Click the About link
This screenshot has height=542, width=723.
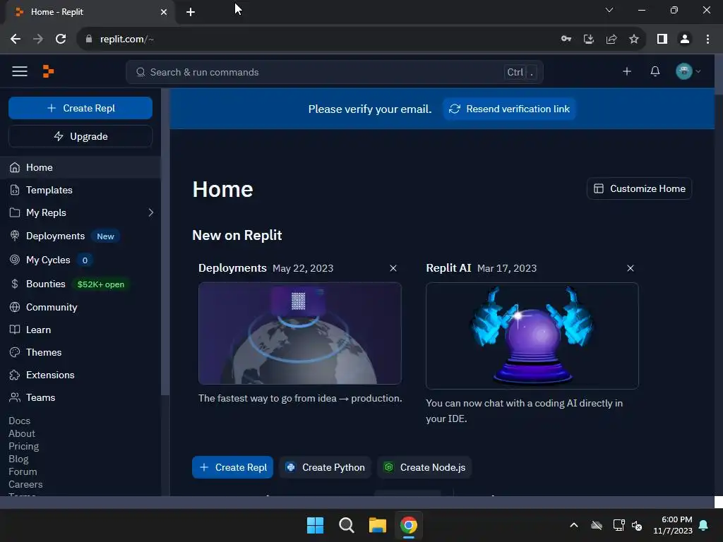(x=22, y=434)
